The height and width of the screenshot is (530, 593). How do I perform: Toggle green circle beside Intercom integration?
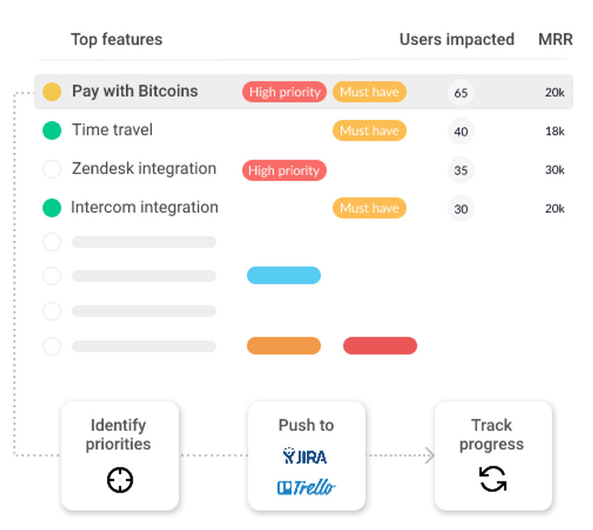(52, 208)
